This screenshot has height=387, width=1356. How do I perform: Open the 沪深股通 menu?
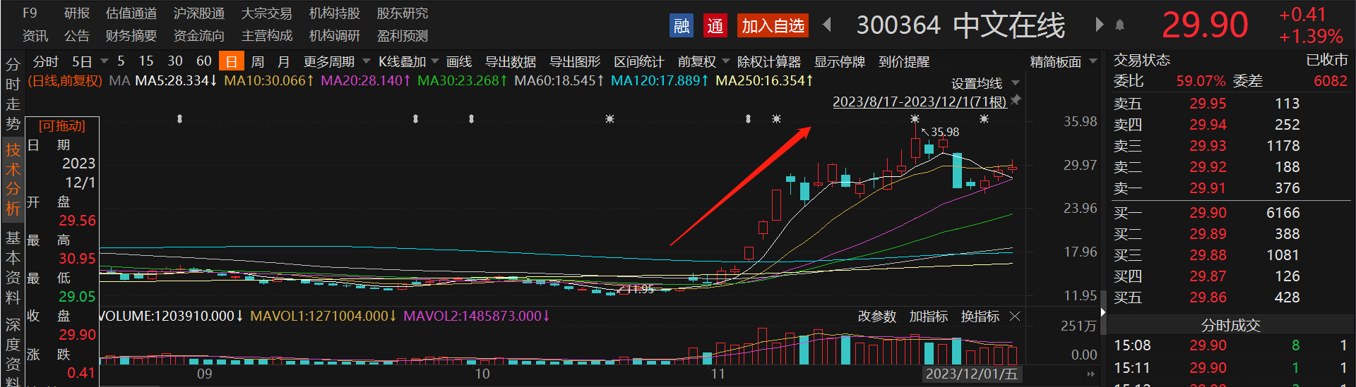point(199,13)
